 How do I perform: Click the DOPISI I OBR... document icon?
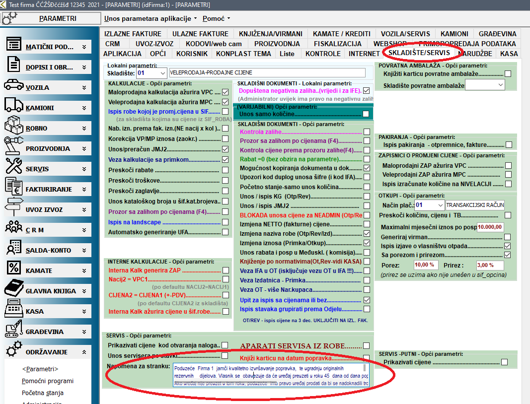click(14, 64)
